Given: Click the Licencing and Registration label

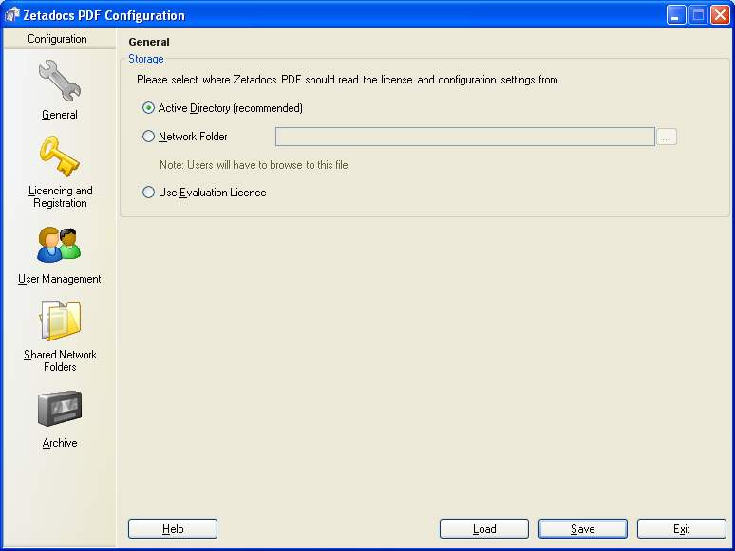Looking at the screenshot, I should [60, 196].
